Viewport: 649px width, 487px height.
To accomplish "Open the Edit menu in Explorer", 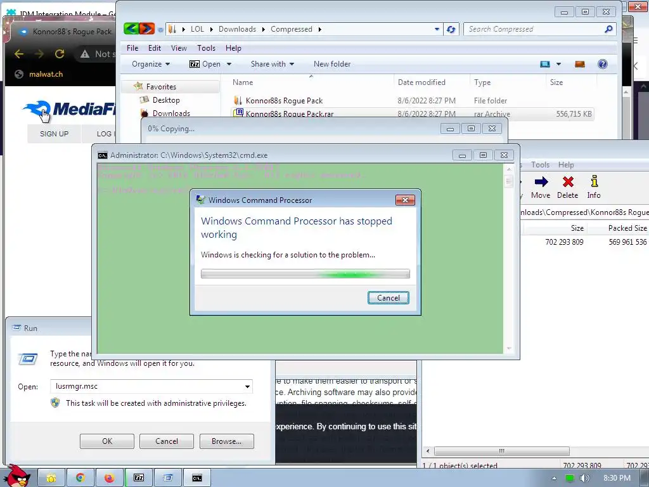I will (x=155, y=48).
